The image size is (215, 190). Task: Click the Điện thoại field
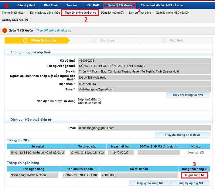(144, 84)
